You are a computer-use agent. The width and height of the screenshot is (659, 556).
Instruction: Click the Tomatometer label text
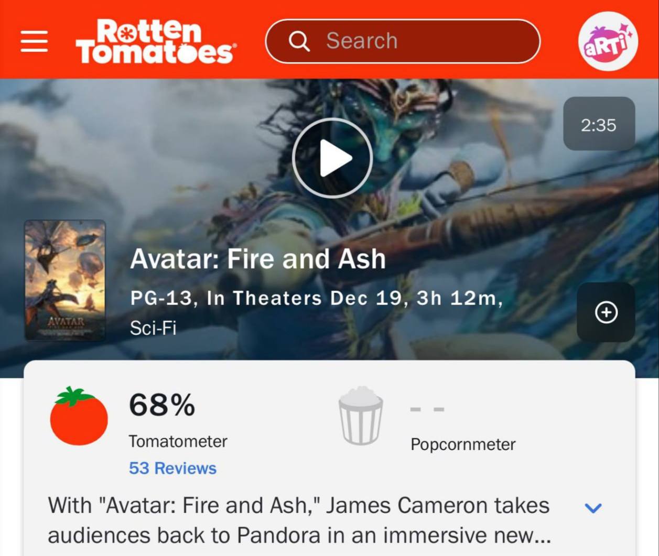[178, 441]
